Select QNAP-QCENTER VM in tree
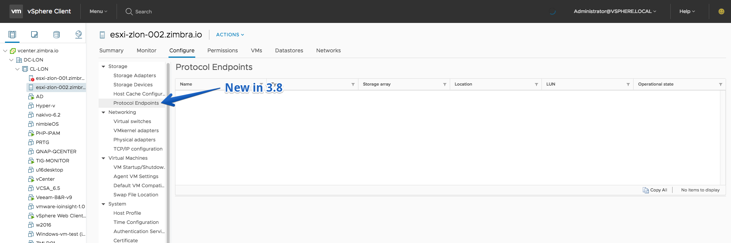 click(x=56, y=152)
